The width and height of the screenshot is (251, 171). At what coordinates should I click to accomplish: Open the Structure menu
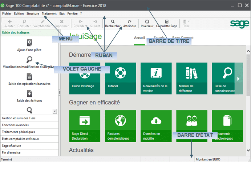point(33,13)
